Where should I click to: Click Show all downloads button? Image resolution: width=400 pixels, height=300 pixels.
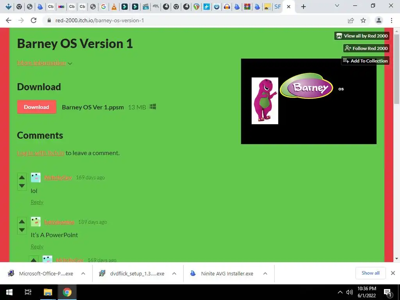(370, 273)
